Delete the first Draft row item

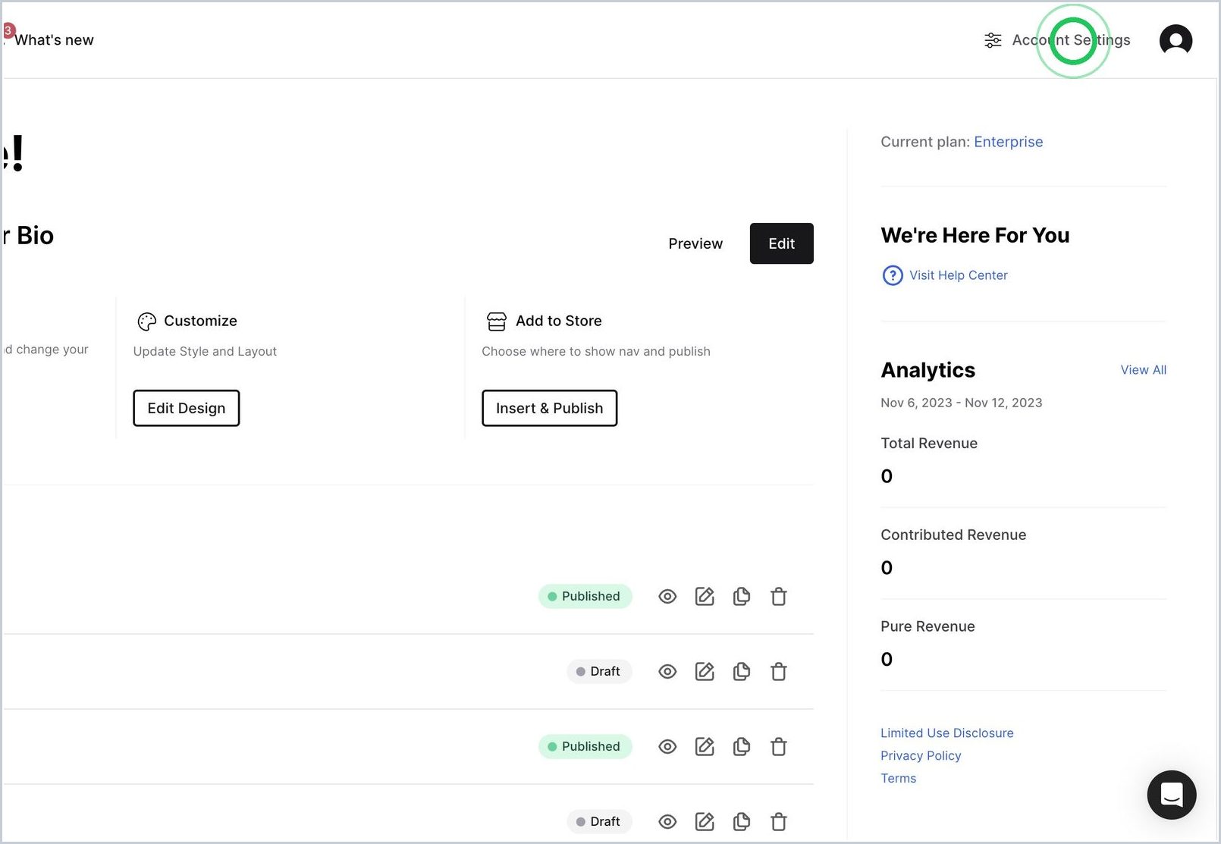[x=779, y=672]
